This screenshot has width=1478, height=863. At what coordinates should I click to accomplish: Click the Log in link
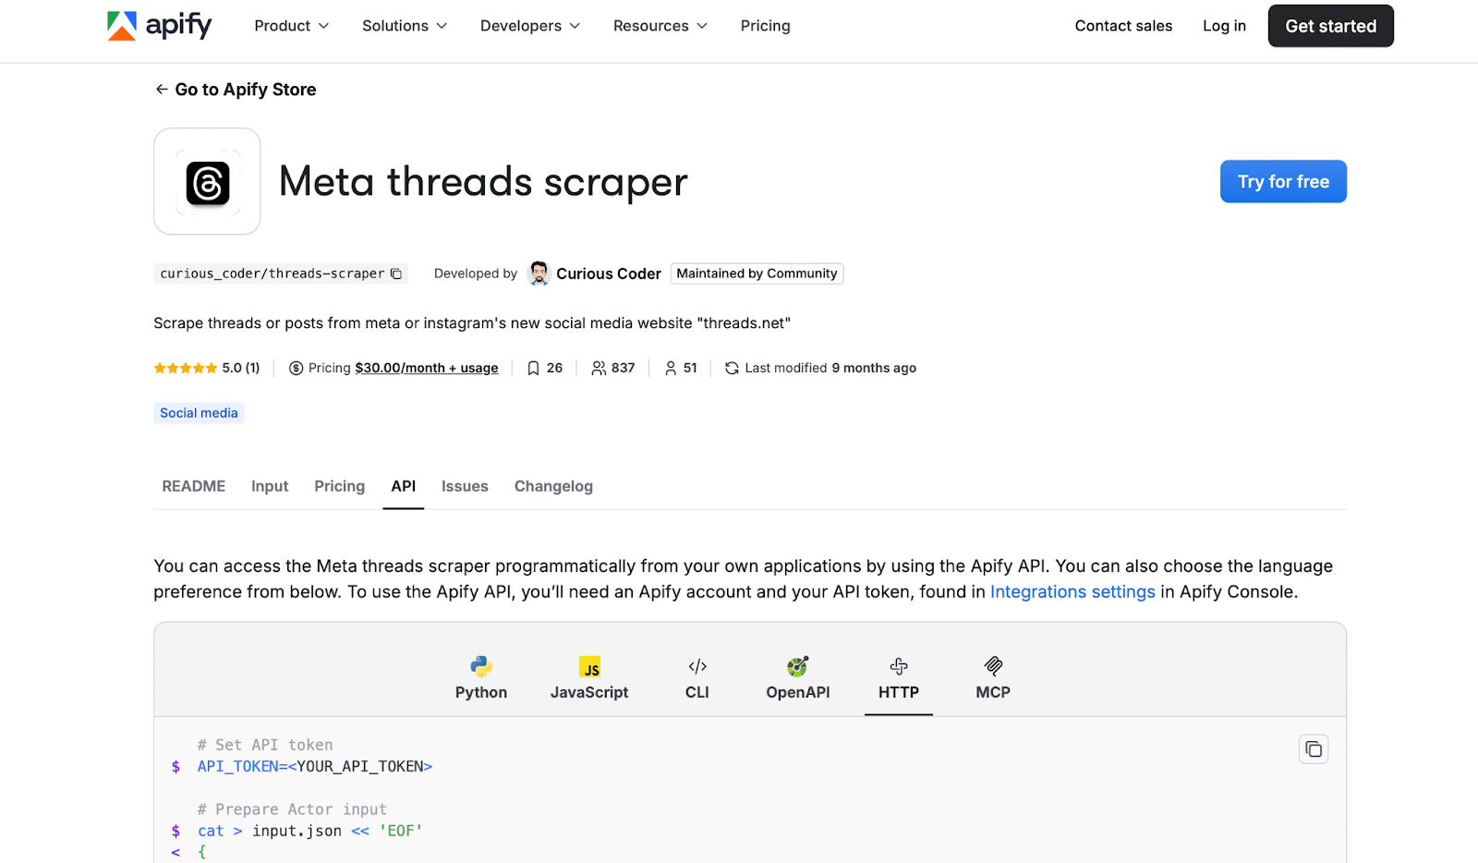(x=1224, y=26)
